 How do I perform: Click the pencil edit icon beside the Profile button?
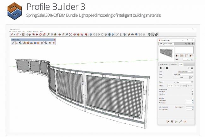pos(192,77)
